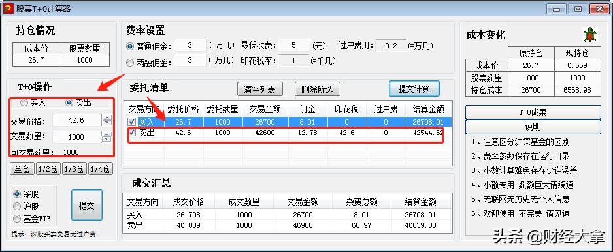
Task: Click the 结算金额 header in 委托清单
Action: 428,109
